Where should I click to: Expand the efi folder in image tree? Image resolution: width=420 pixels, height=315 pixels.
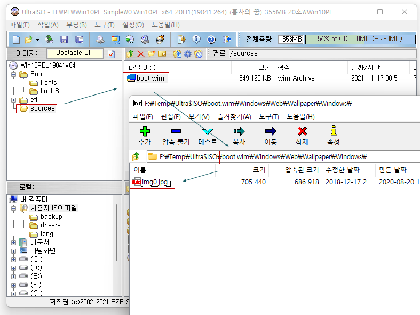tap(13, 100)
